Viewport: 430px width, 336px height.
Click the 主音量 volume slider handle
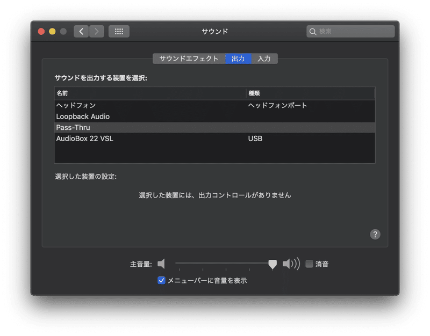click(272, 264)
